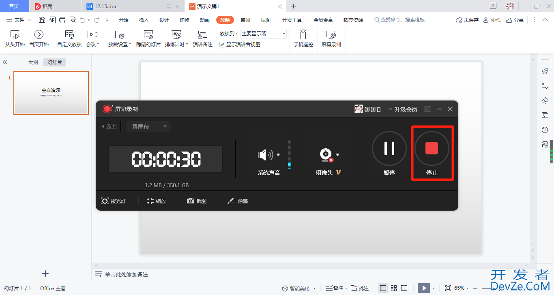Click the save icon in quick toolbar
This screenshot has width=554, height=295.
tap(42, 20)
